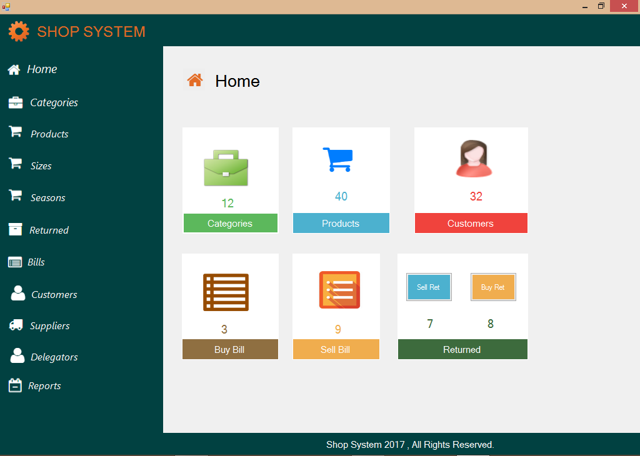
Task: Open the Delegators sidebar entry
Action: 54,357
